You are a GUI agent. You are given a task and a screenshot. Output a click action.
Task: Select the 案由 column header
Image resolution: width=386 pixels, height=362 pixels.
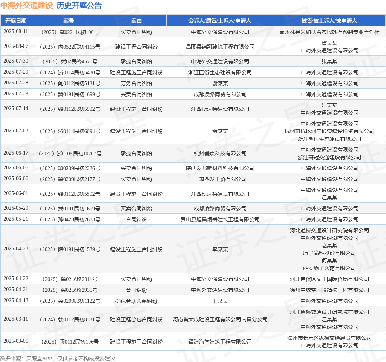[136, 21]
